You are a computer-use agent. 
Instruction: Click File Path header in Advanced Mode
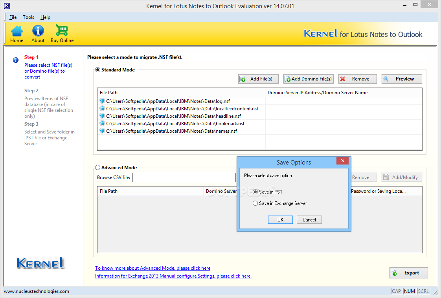[x=151, y=191]
